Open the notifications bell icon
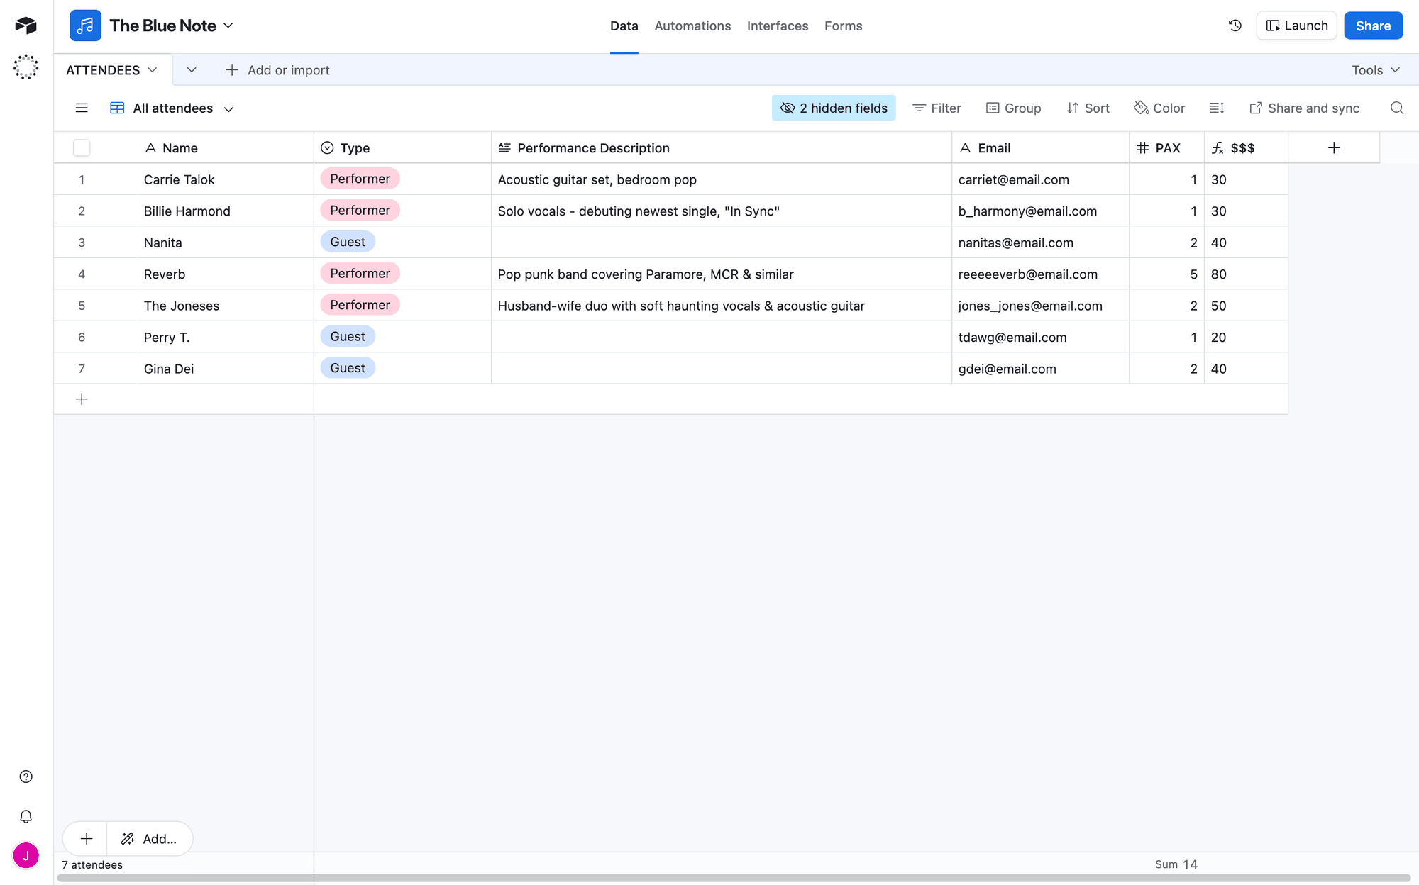Viewport: 1419px width, 885px height. coord(26,816)
